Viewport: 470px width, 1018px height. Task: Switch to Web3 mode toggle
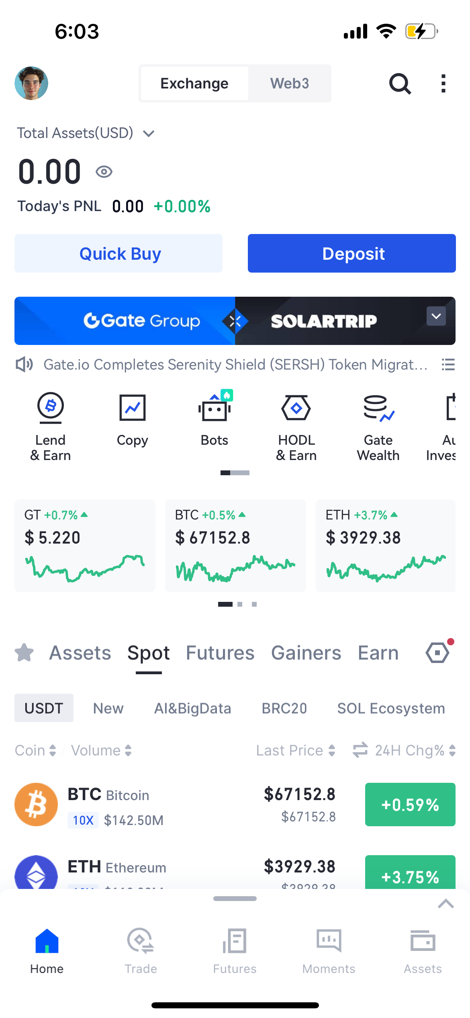(289, 84)
